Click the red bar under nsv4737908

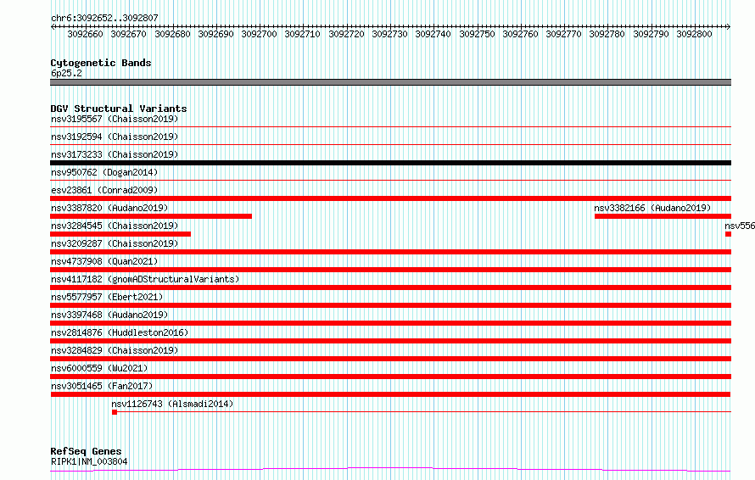[390, 270]
